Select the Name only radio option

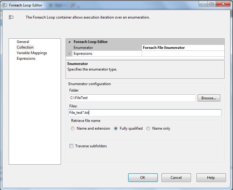pos(149,128)
